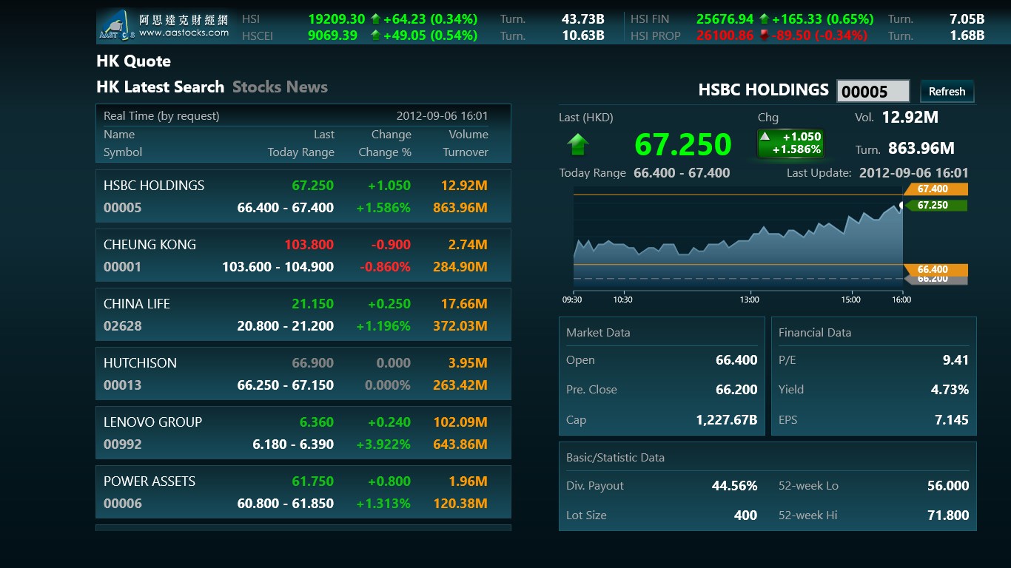This screenshot has height=568, width=1011.
Task: Click stock symbol 00001
Action: pyautogui.click(x=122, y=267)
